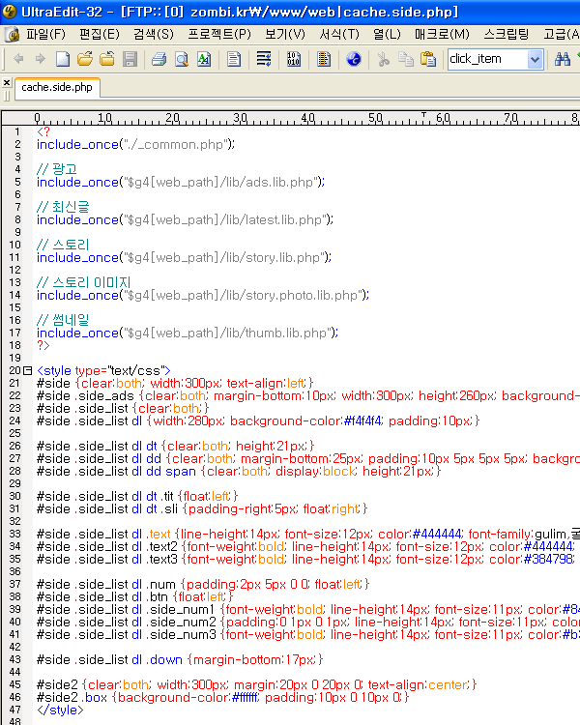Open the click_item search dropdown

(535, 59)
